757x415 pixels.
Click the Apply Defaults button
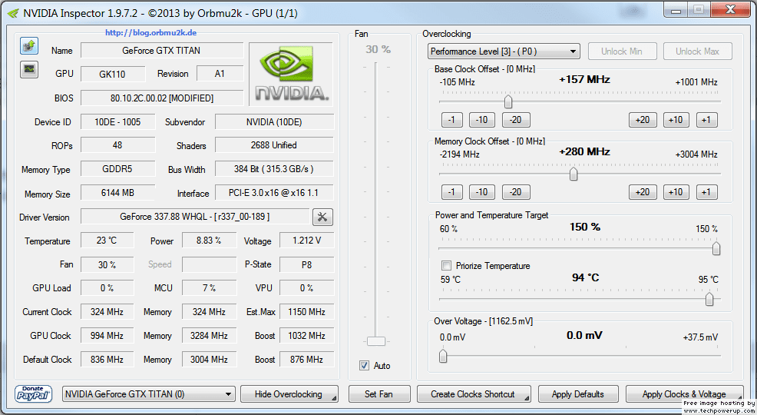[x=578, y=394]
